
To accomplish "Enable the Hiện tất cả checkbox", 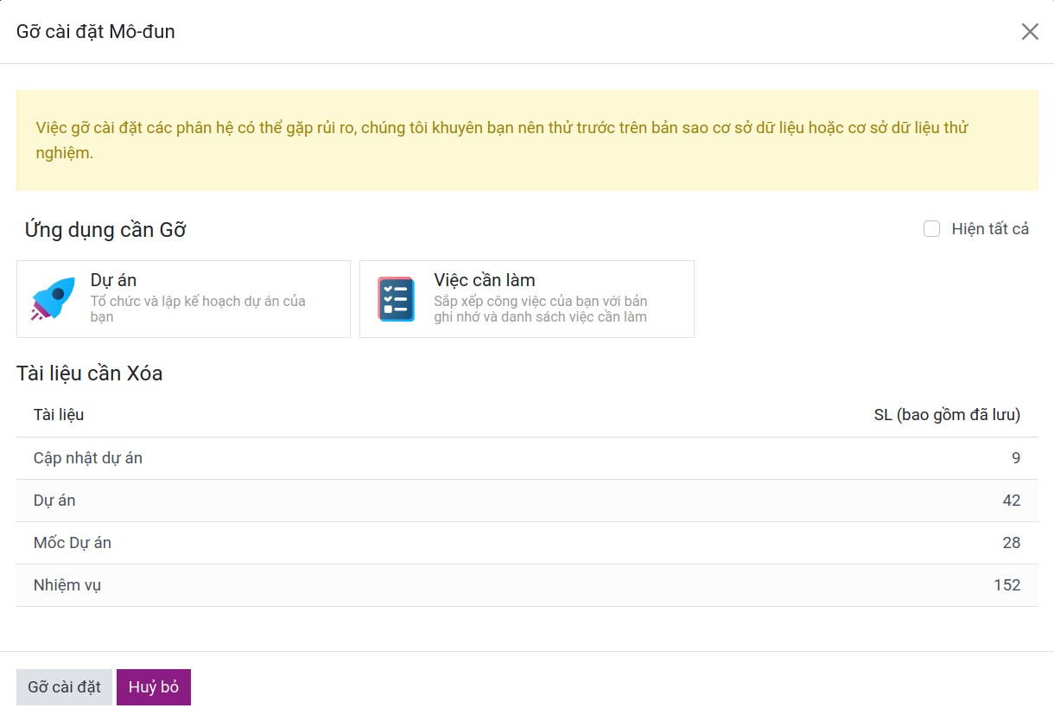I will pos(931,229).
